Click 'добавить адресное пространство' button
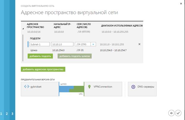The image size is (185, 120). (43, 69)
